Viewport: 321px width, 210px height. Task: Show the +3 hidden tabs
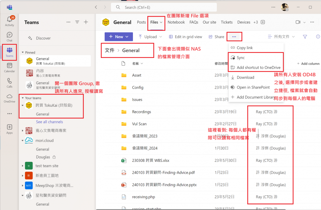(255, 22)
